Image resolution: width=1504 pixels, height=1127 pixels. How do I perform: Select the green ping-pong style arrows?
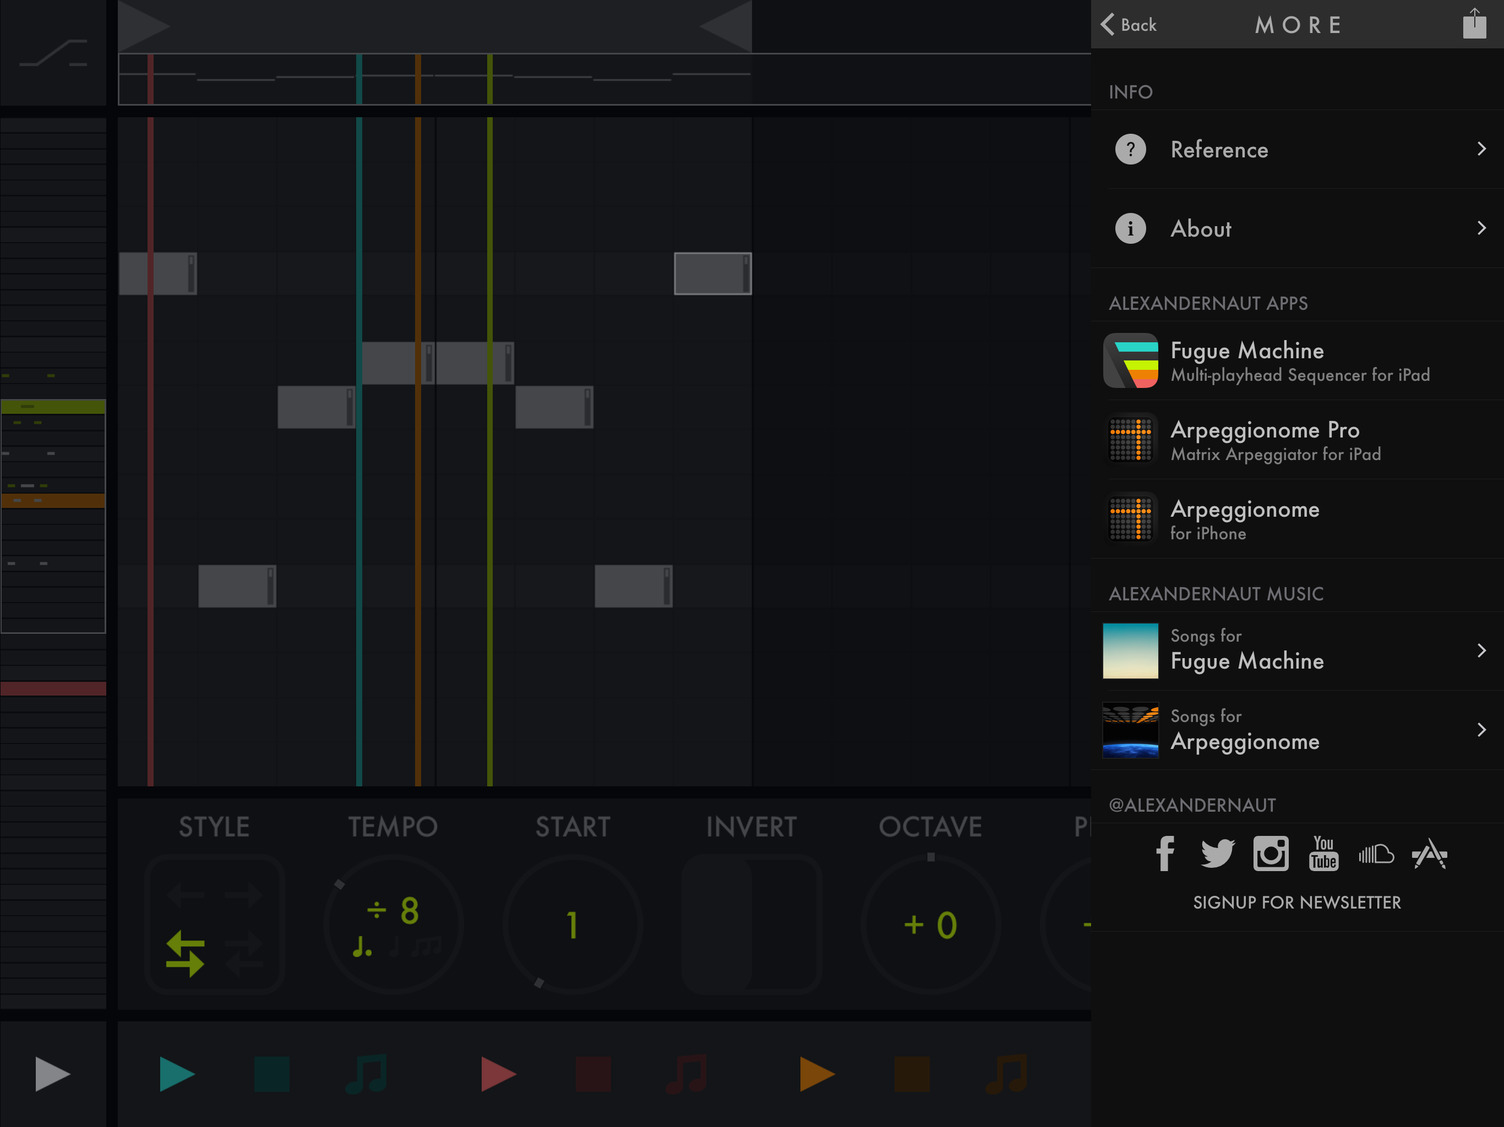pyautogui.click(x=185, y=954)
